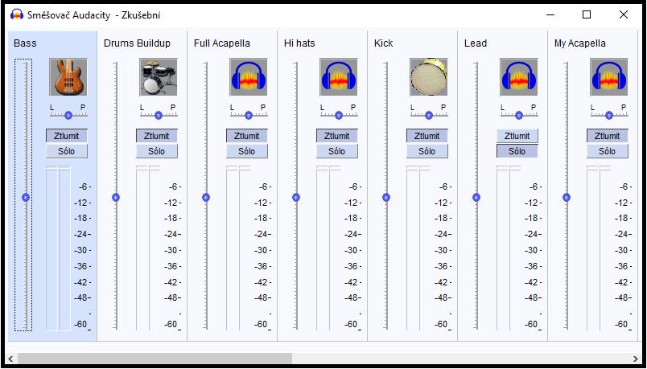Click the My Acapella headphones icon

[609, 77]
